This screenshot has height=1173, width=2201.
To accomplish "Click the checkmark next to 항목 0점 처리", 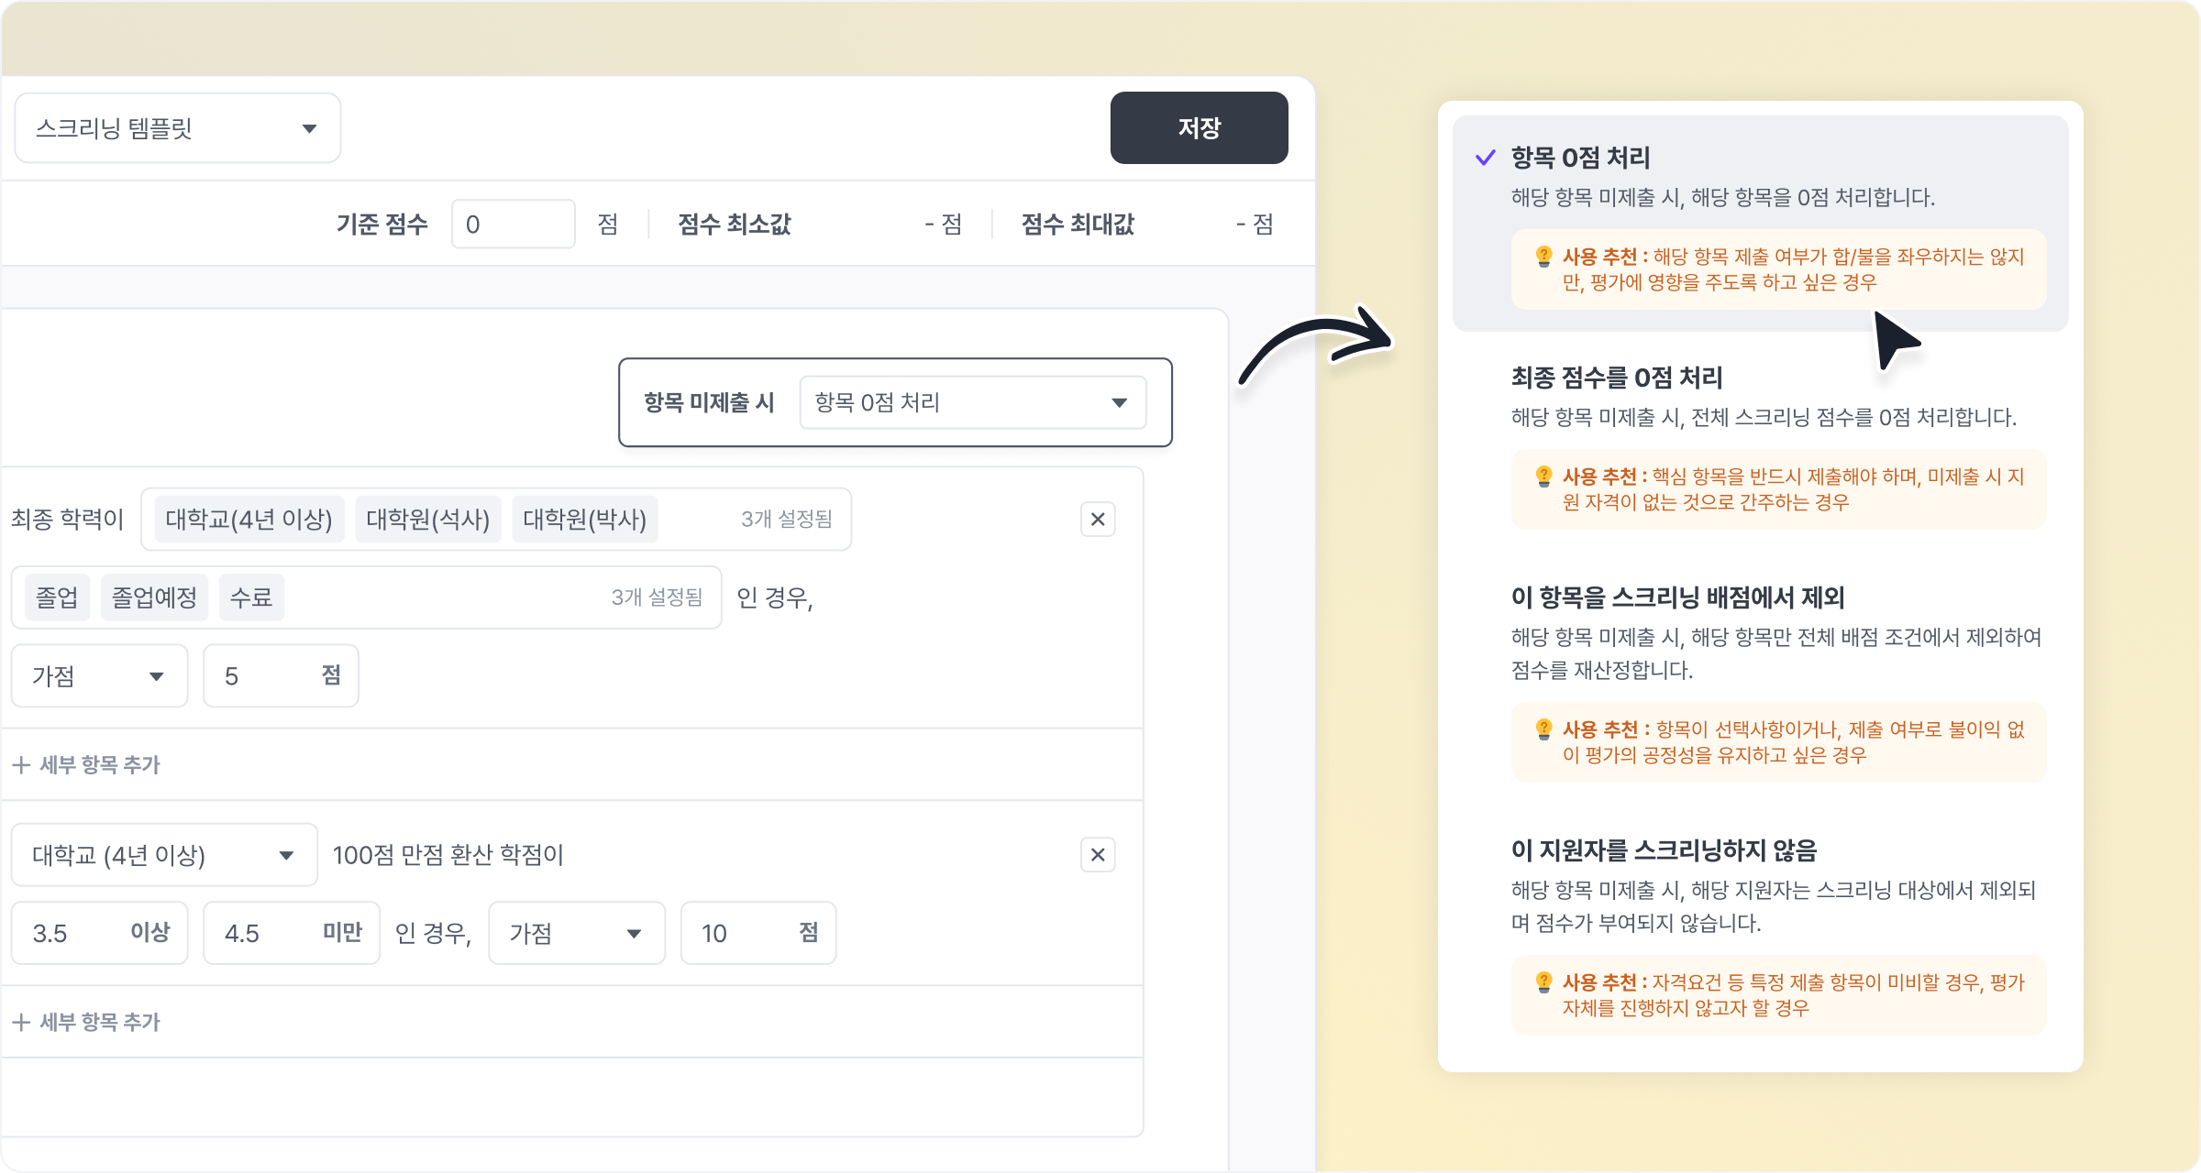I will (1485, 158).
